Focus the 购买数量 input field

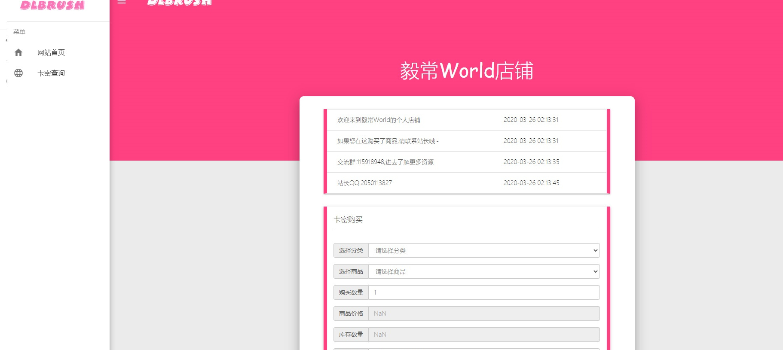pos(484,292)
